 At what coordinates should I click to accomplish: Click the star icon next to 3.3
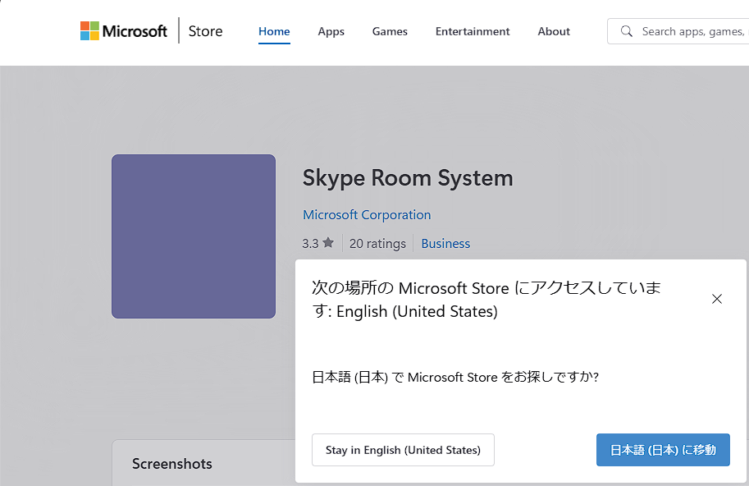pos(328,243)
